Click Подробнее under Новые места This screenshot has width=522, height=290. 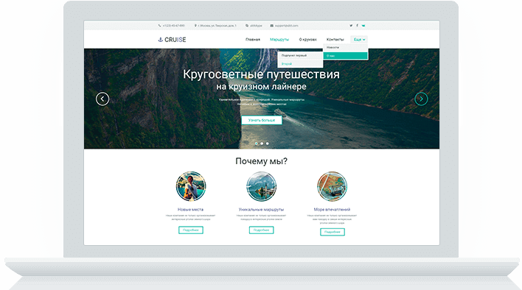coord(191,230)
